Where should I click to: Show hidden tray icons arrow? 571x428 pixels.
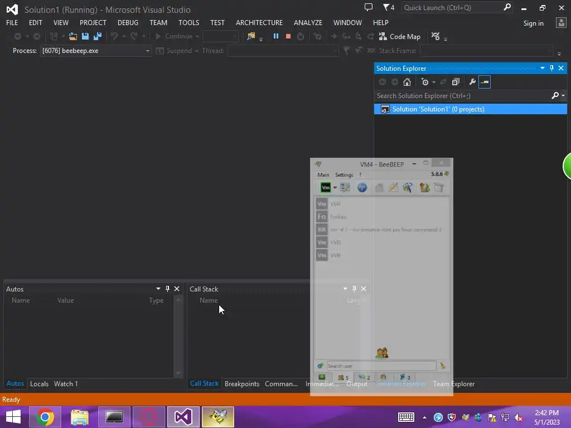(x=424, y=417)
